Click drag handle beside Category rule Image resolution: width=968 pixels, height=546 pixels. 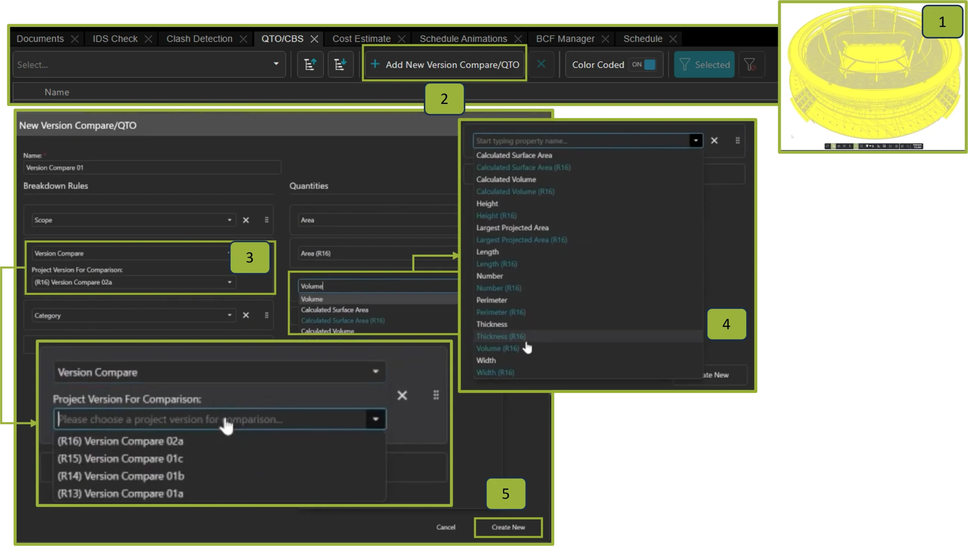click(267, 315)
